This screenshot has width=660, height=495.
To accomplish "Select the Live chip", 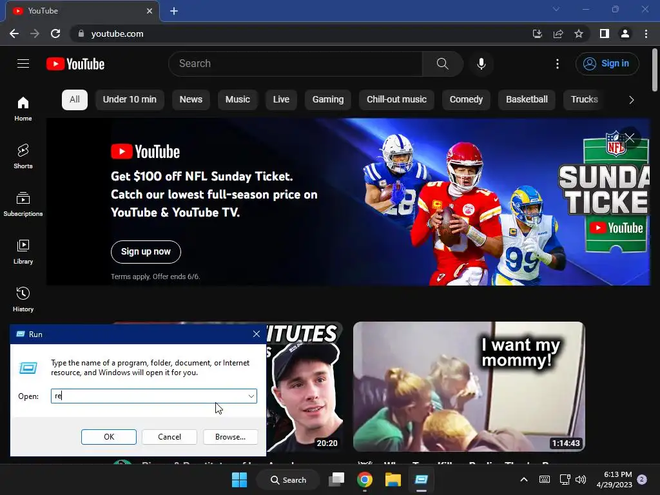I will (281, 100).
